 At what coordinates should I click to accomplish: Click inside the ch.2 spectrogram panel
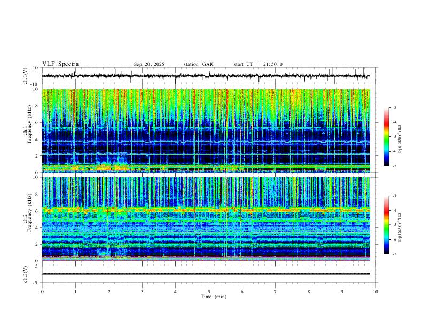click(x=206, y=219)
